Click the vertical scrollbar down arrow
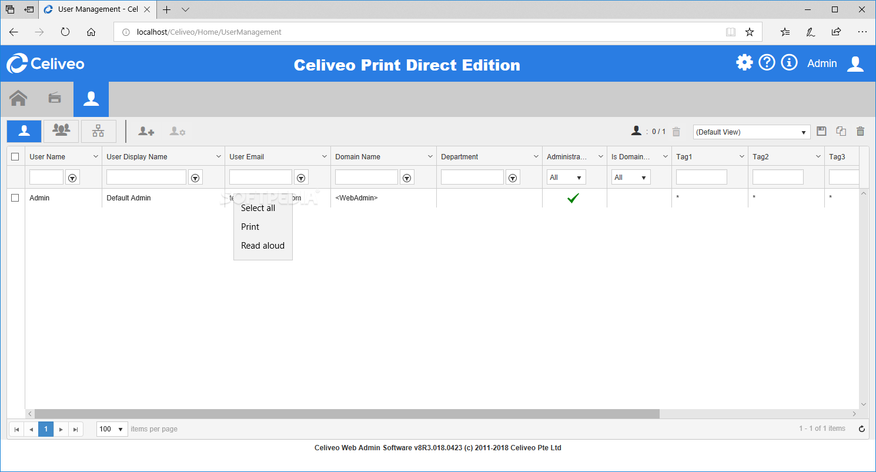 [864, 404]
